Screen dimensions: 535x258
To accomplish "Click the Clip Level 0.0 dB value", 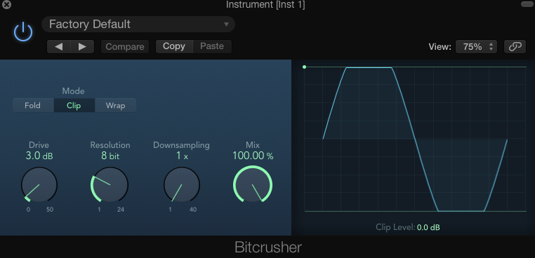I will (428, 227).
